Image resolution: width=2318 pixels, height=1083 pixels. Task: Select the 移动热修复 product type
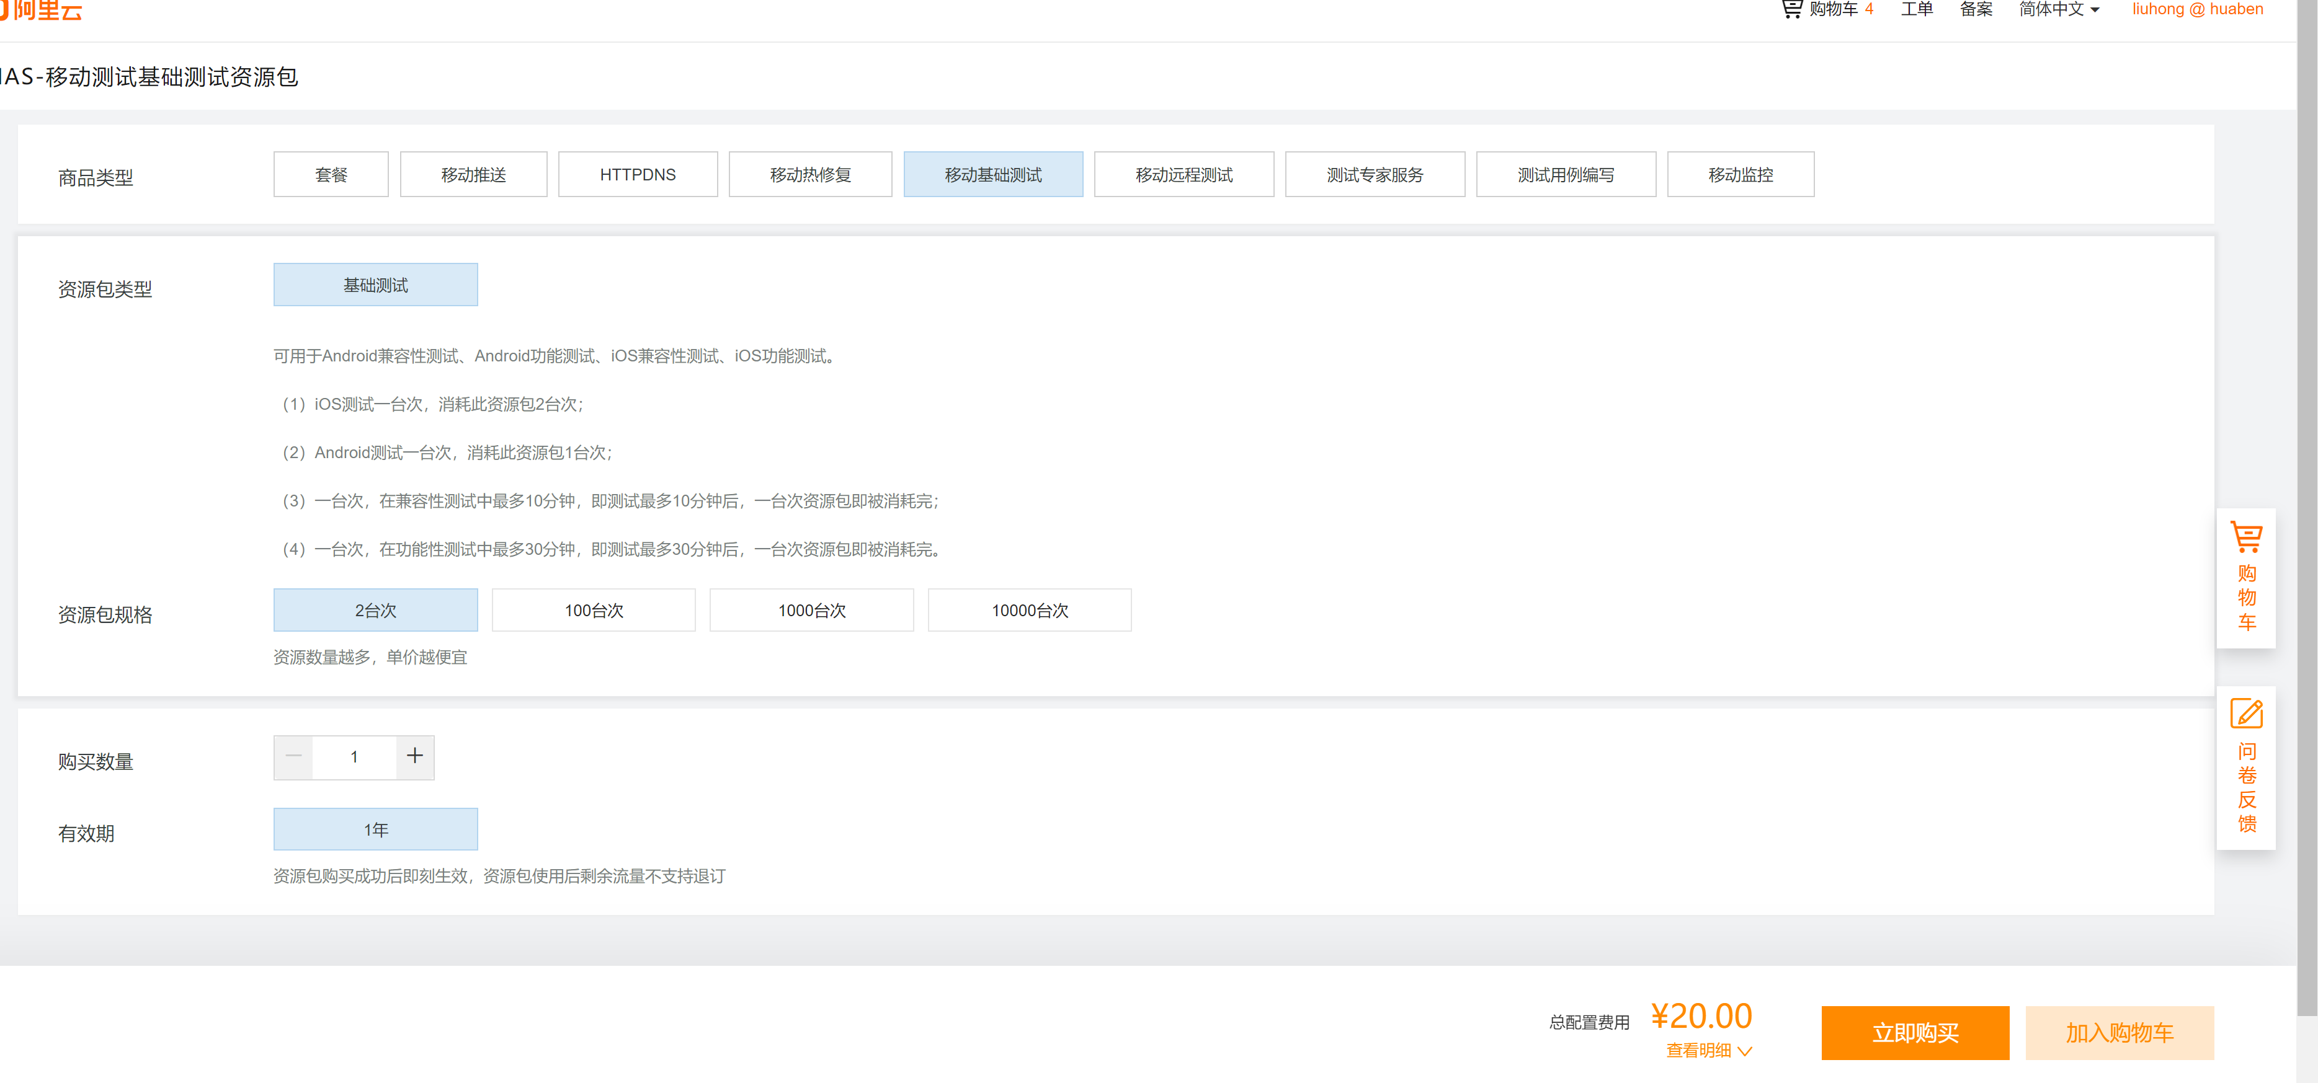(x=811, y=174)
